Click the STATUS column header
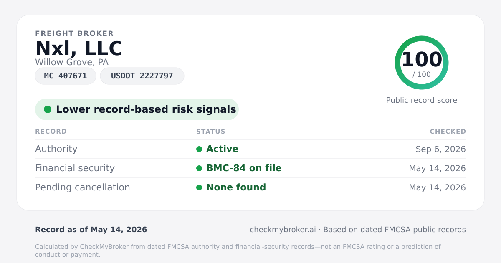Image resolution: width=501 pixels, height=263 pixels. click(x=211, y=131)
